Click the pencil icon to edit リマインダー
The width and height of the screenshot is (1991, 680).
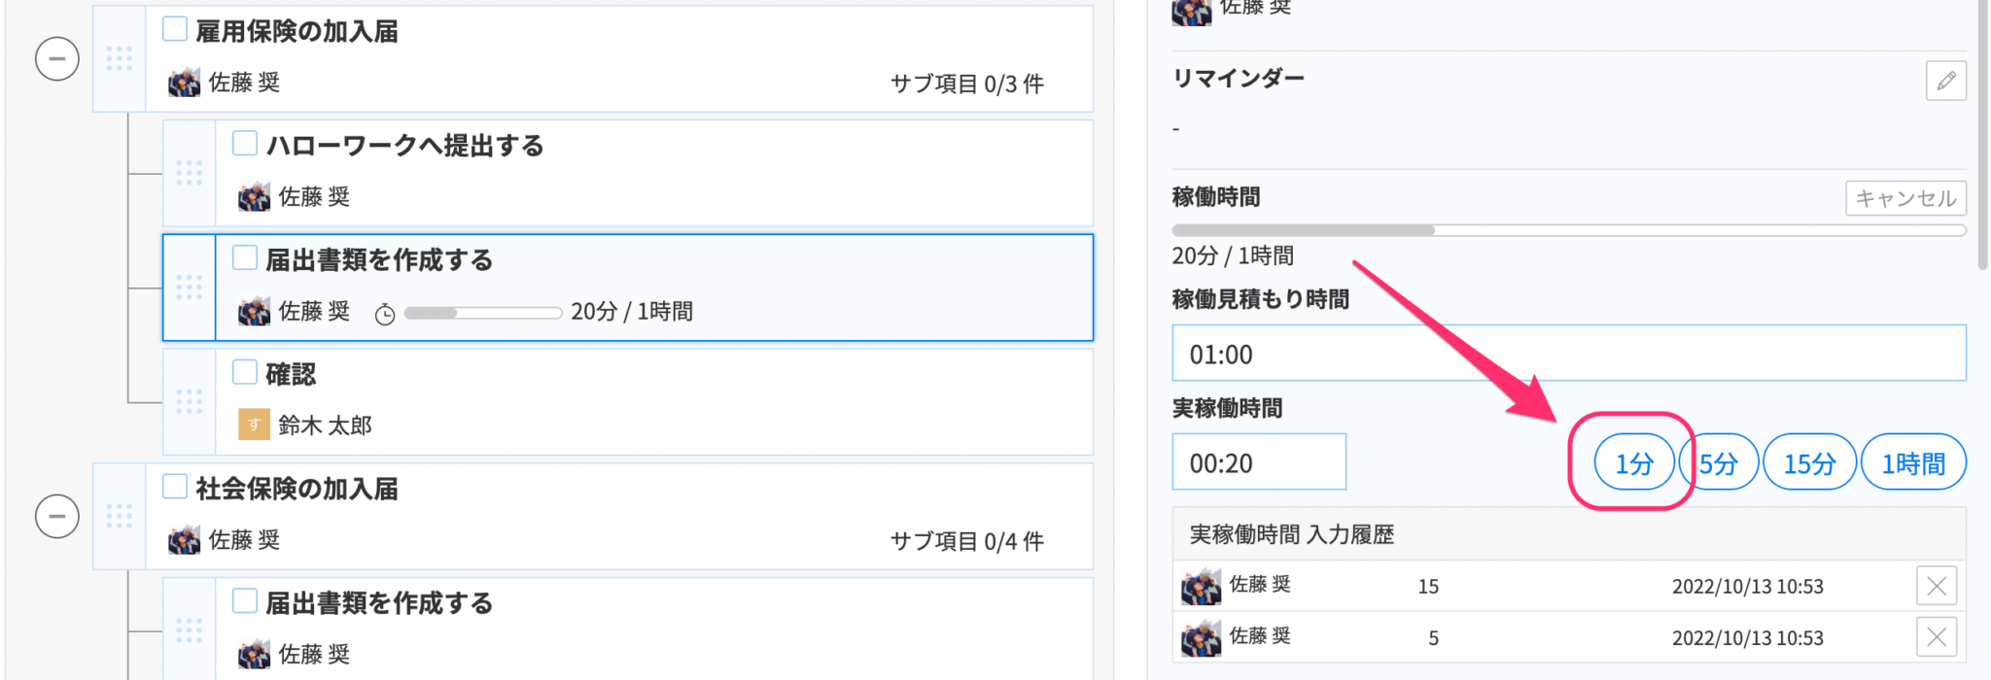pyautogui.click(x=1944, y=82)
